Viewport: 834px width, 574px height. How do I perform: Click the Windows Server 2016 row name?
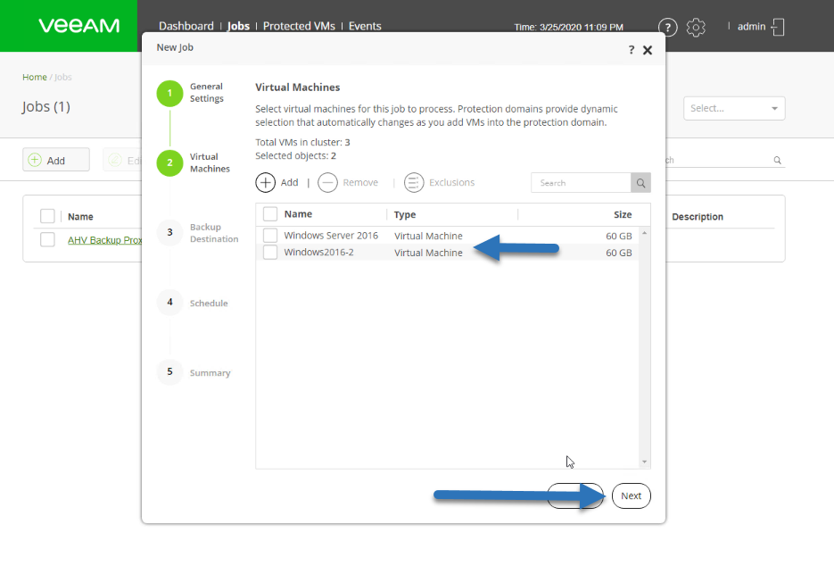click(331, 236)
